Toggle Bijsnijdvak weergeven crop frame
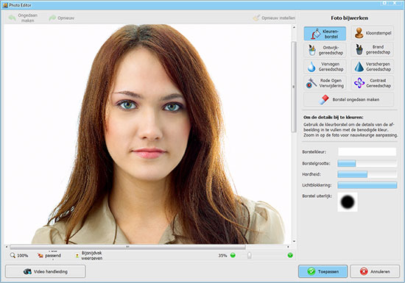Image resolution: width=405 pixels, height=283 pixels. coord(89,255)
